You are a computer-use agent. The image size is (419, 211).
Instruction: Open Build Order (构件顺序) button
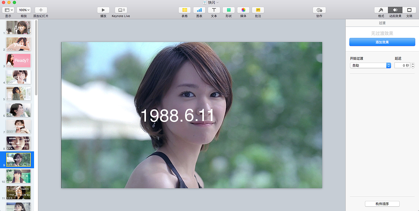382,204
